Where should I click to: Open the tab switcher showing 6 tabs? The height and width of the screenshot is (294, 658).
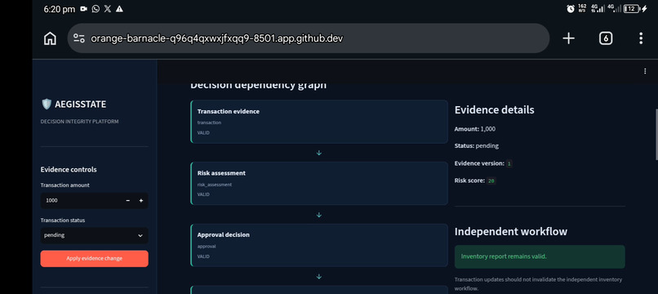[x=605, y=38]
